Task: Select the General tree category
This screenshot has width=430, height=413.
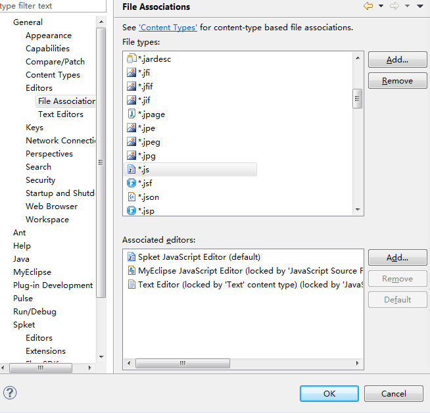Action: pyautogui.click(x=28, y=22)
